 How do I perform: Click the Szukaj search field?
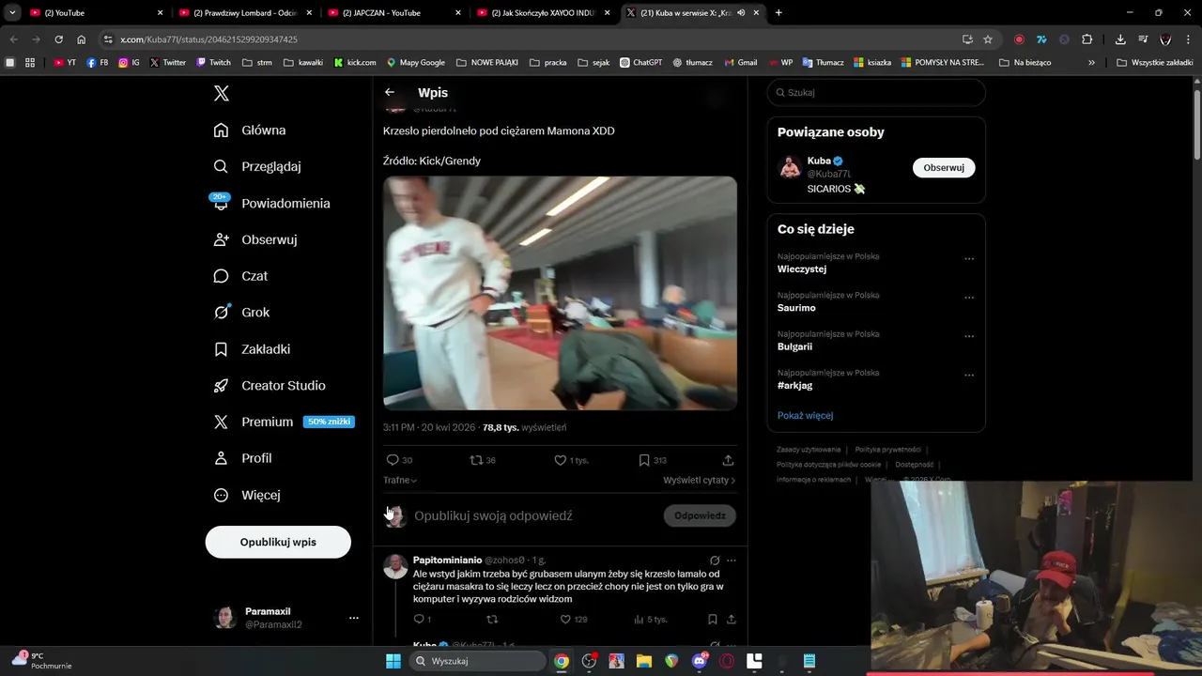click(876, 93)
